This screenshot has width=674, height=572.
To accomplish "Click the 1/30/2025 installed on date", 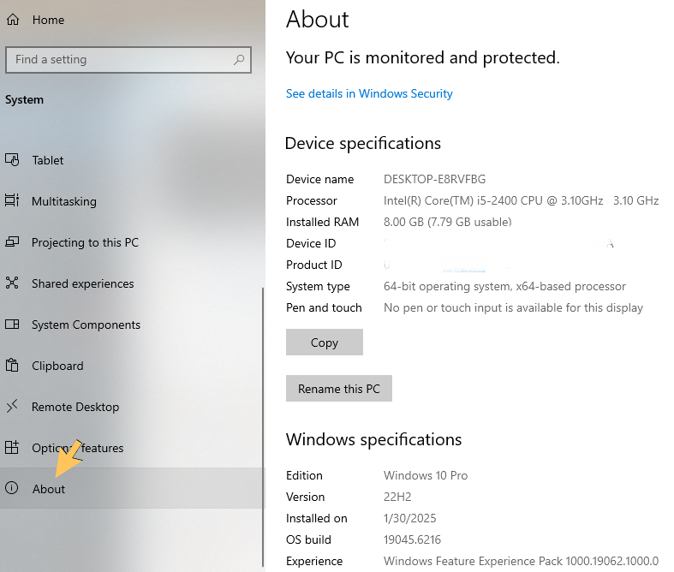I will pos(409,519).
